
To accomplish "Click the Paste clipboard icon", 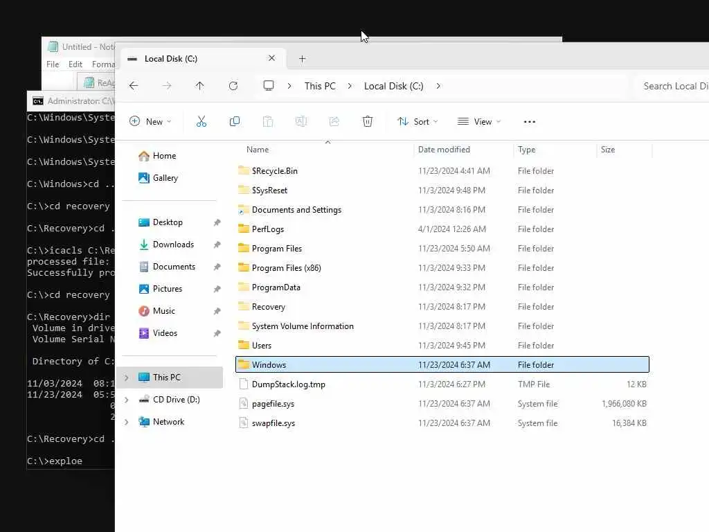I will pos(268,121).
